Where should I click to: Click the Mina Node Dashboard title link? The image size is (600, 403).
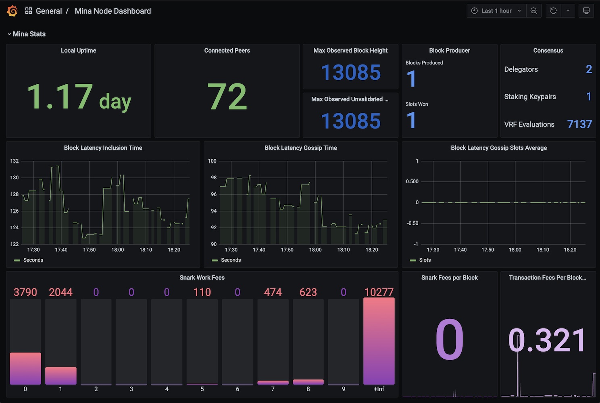click(113, 11)
